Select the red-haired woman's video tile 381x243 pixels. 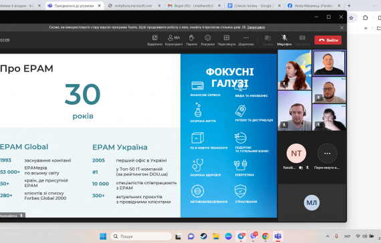295,70
